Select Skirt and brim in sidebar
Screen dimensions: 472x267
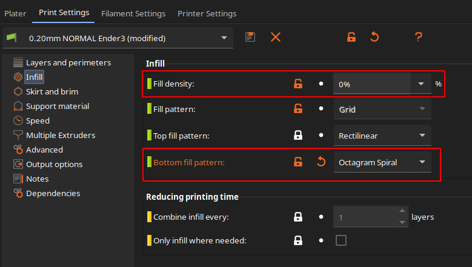point(52,91)
